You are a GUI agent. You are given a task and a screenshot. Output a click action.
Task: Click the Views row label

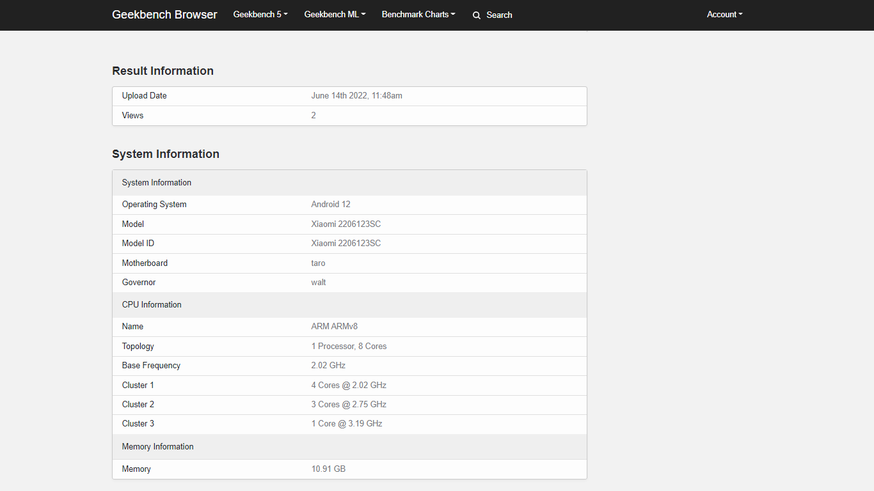(x=133, y=116)
